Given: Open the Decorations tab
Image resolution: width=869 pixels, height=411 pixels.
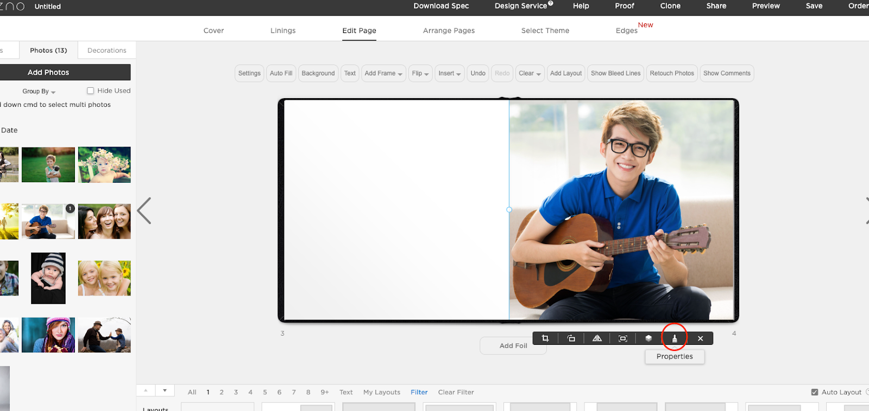Looking at the screenshot, I should [x=106, y=50].
